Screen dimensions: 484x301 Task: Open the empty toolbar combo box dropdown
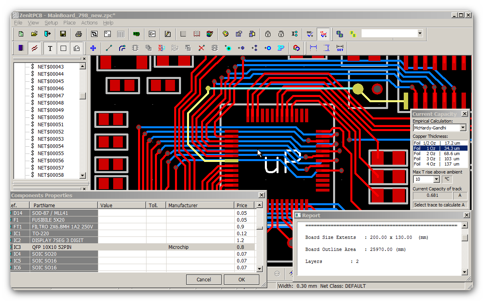(420, 33)
